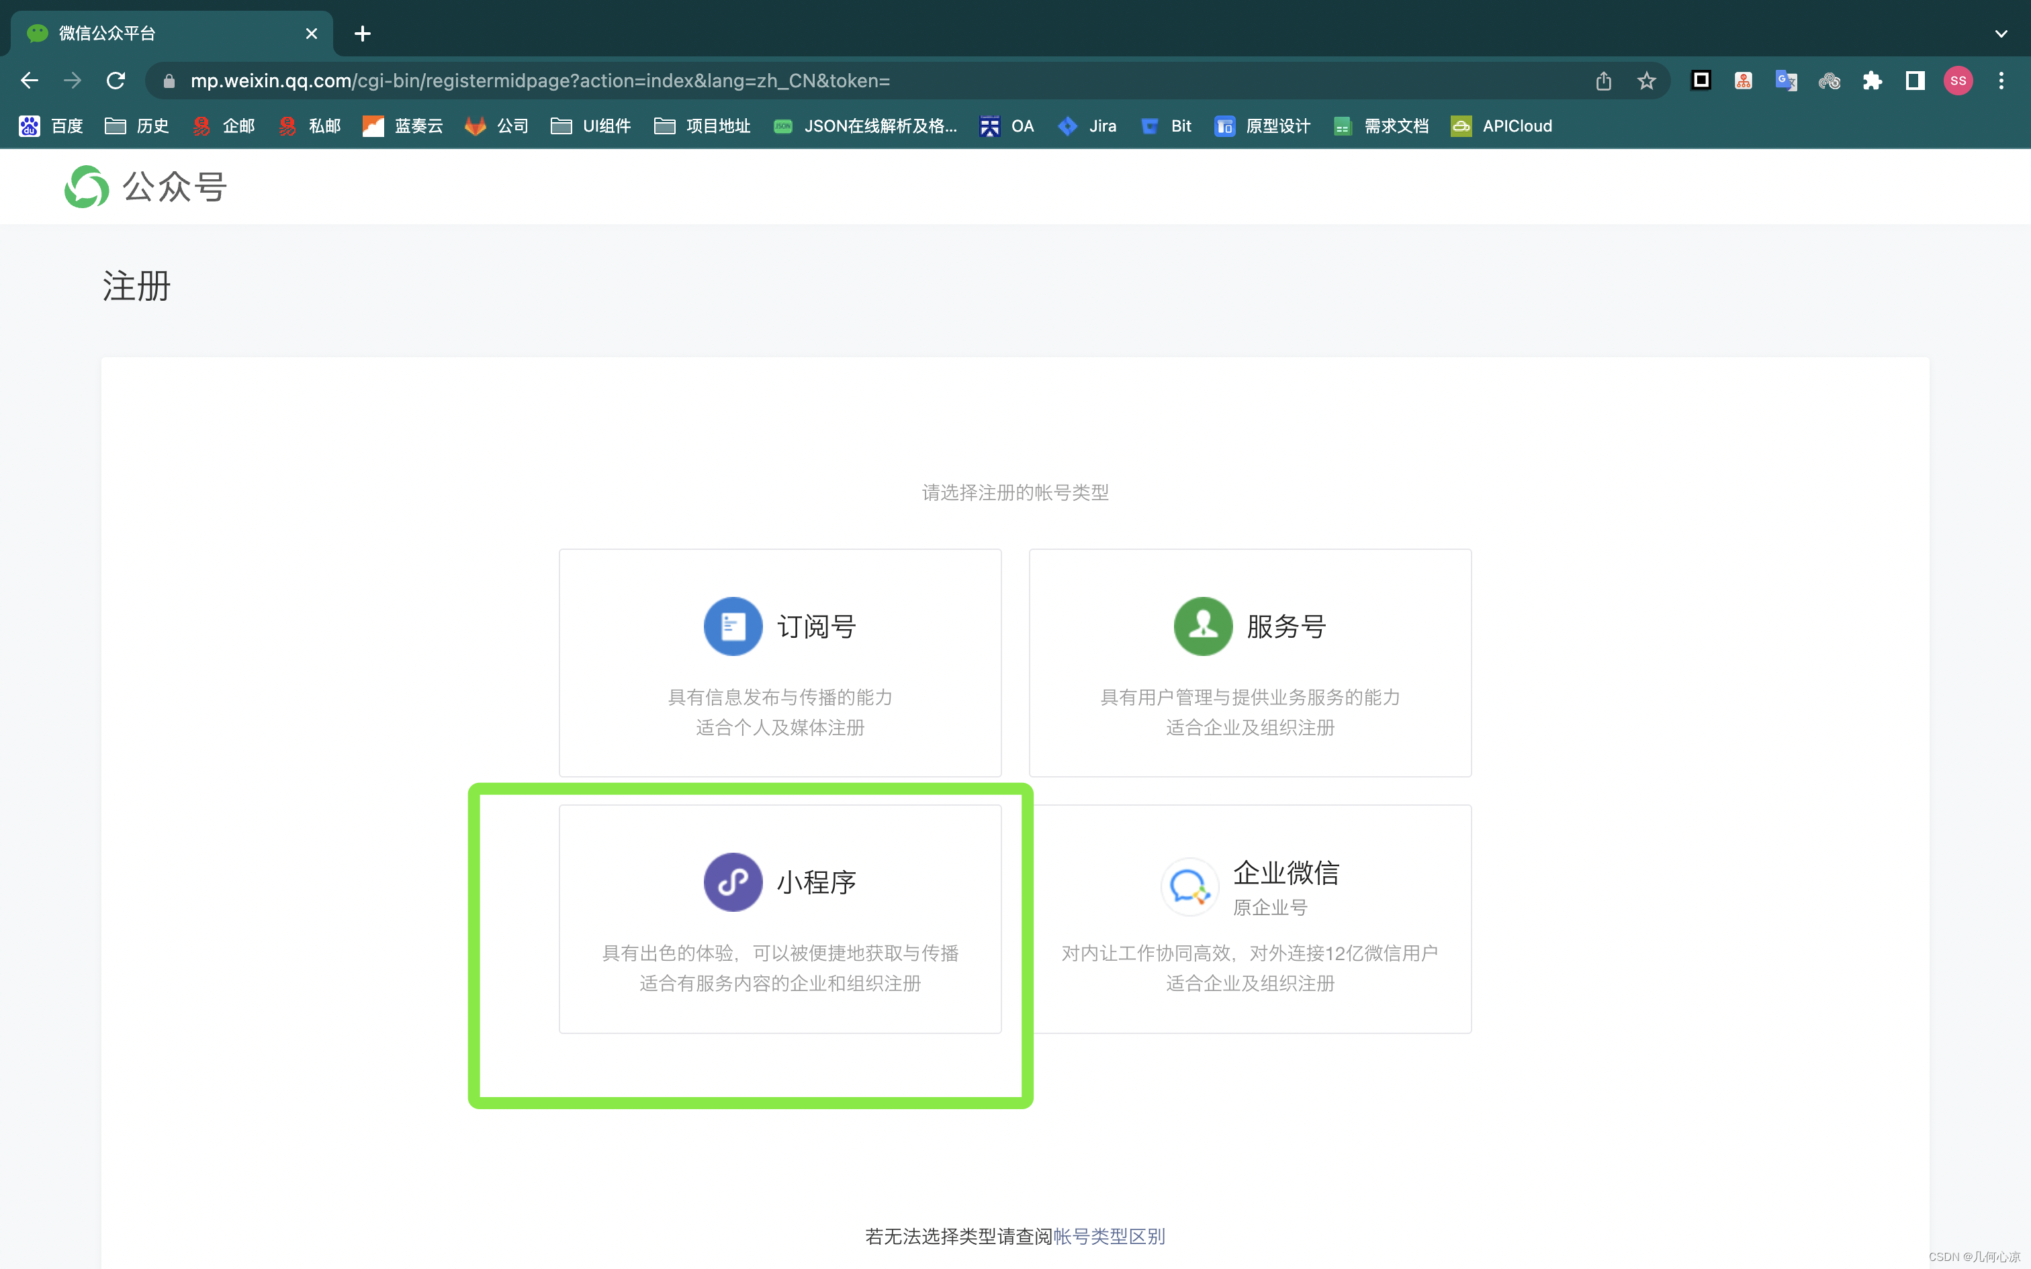Click the address bar URL
Image resolution: width=2031 pixels, height=1269 pixels.
click(539, 81)
